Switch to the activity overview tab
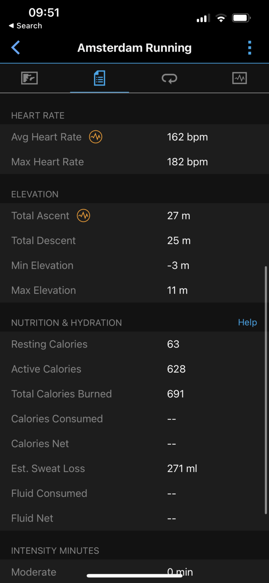Image resolution: width=269 pixels, height=583 pixels. click(x=30, y=78)
